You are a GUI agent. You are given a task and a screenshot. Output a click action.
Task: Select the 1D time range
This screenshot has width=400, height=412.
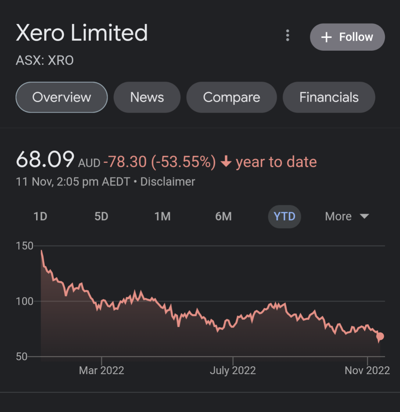(x=40, y=216)
